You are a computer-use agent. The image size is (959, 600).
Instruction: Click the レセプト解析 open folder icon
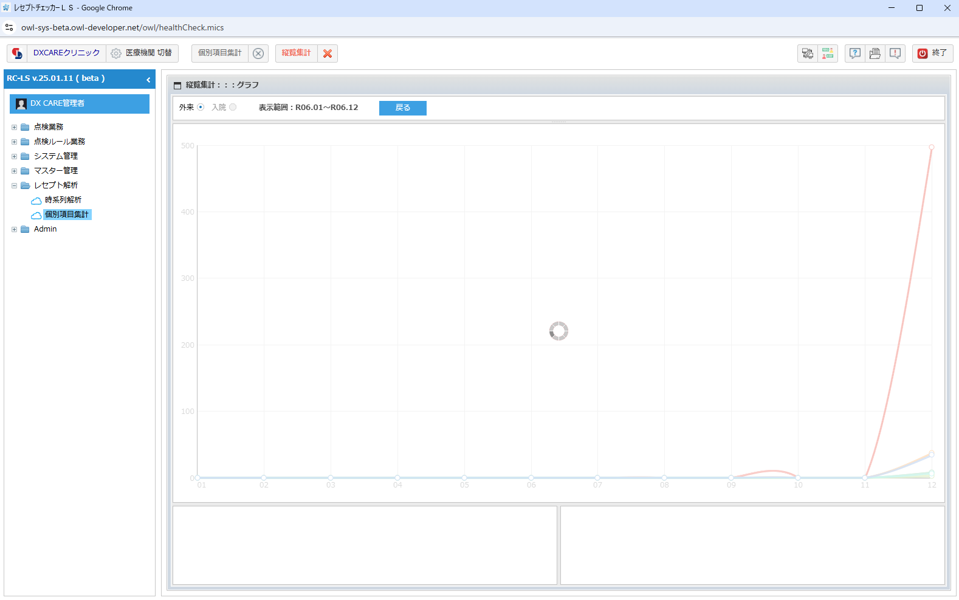25,185
